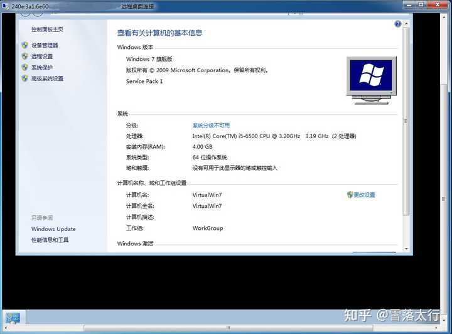Click the remote desktop scroll right arrow

coord(436,328)
